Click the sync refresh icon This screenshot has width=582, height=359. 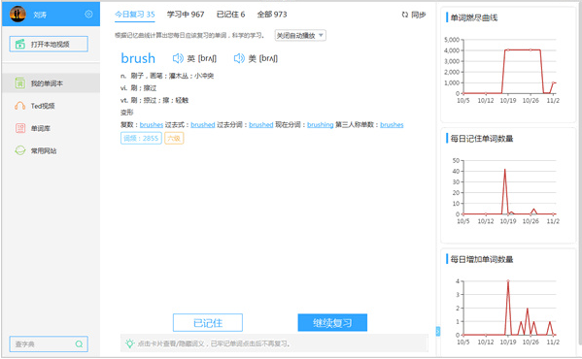(405, 15)
